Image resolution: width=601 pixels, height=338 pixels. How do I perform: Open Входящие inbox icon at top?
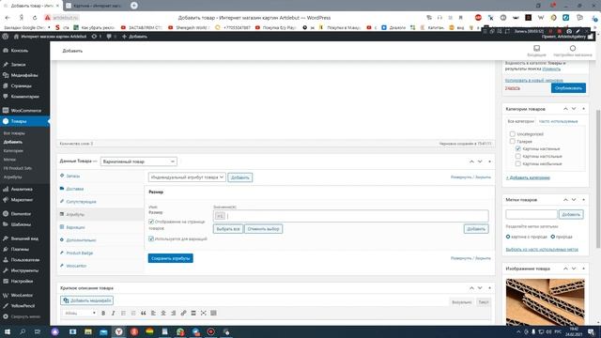(x=536, y=51)
